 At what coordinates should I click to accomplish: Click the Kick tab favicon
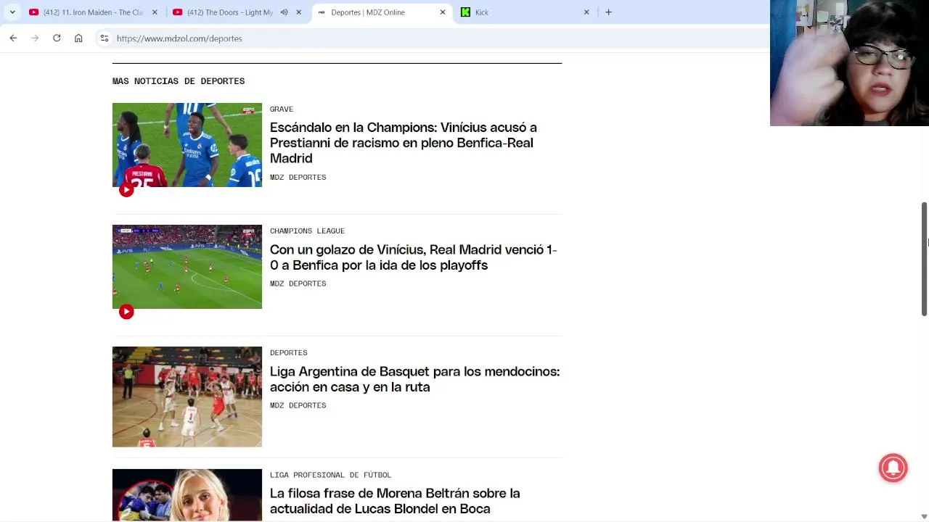click(x=465, y=12)
